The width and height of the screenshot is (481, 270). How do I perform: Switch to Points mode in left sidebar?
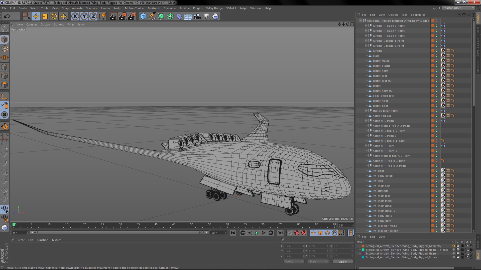coord(5,67)
